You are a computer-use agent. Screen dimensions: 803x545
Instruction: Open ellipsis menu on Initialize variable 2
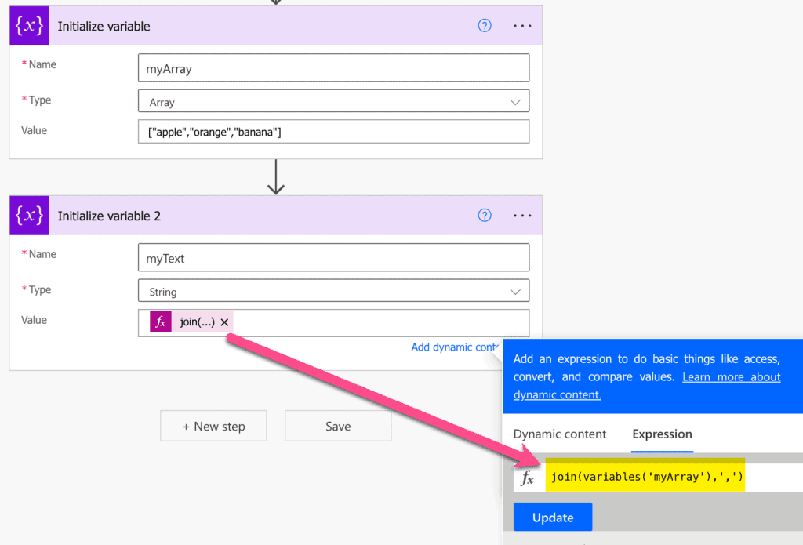click(522, 215)
